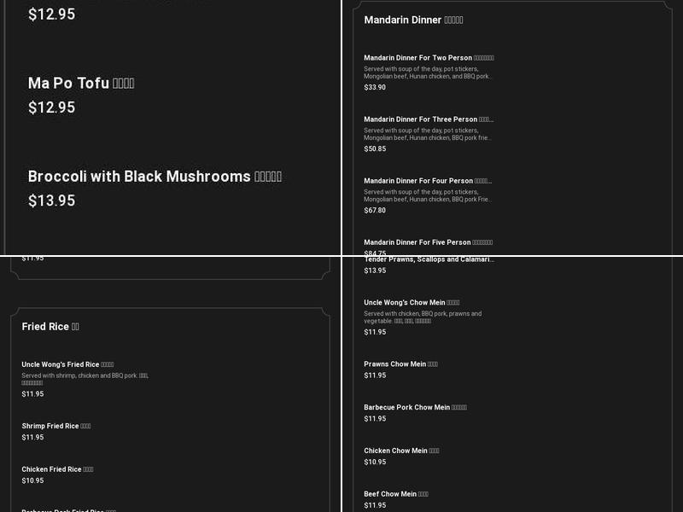Image resolution: width=683 pixels, height=512 pixels.
Task: Select Mandarin Dinner For Three Person
Action: [429, 119]
